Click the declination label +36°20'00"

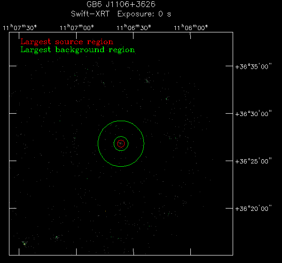[x=253, y=209]
